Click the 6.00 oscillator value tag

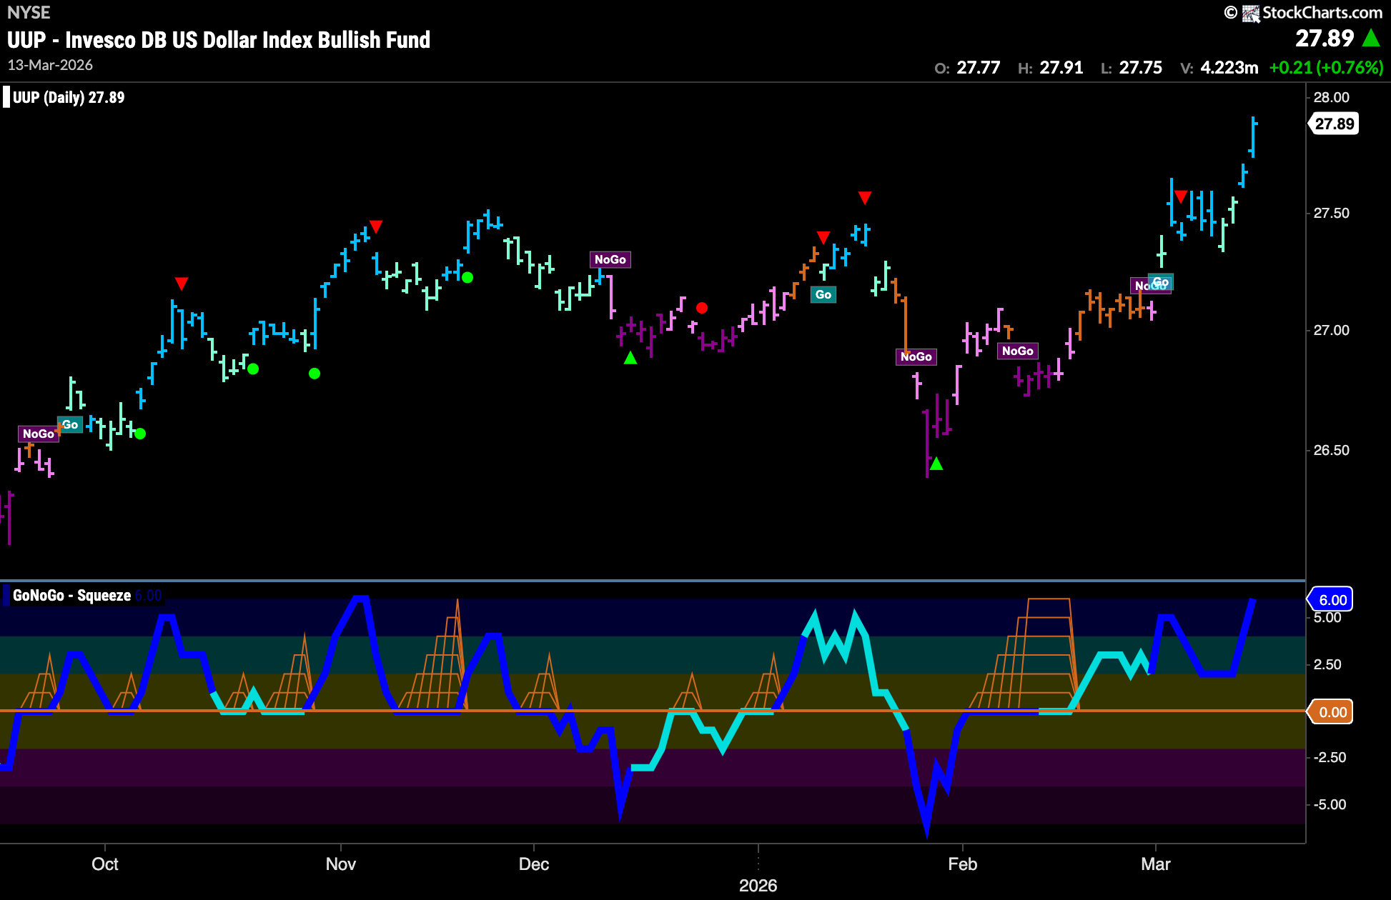[1331, 599]
